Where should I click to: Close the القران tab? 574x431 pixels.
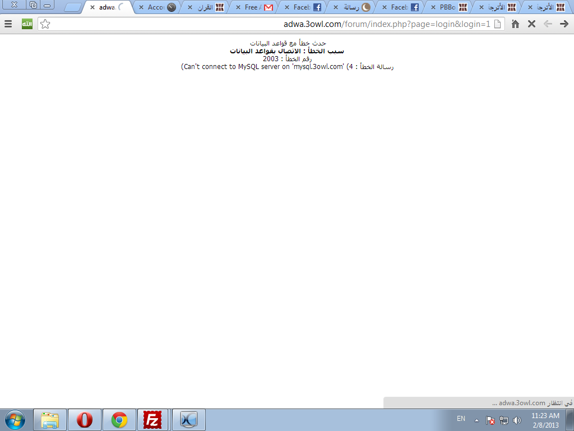[x=190, y=7]
